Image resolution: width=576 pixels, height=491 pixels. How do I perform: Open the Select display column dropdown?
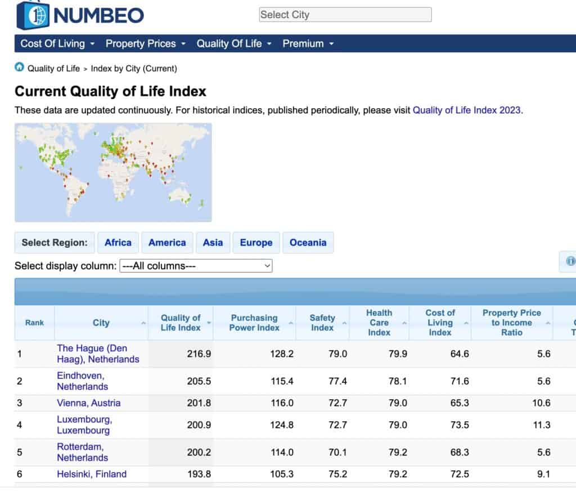pyautogui.click(x=196, y=266)
